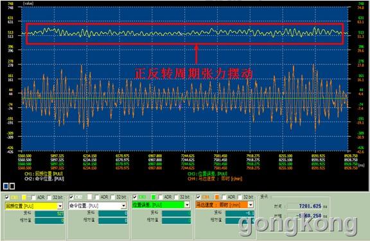The height and width of the screenshot is (241, 370).
Task: Click the CH1 value field showing 521
Action: 49,214
